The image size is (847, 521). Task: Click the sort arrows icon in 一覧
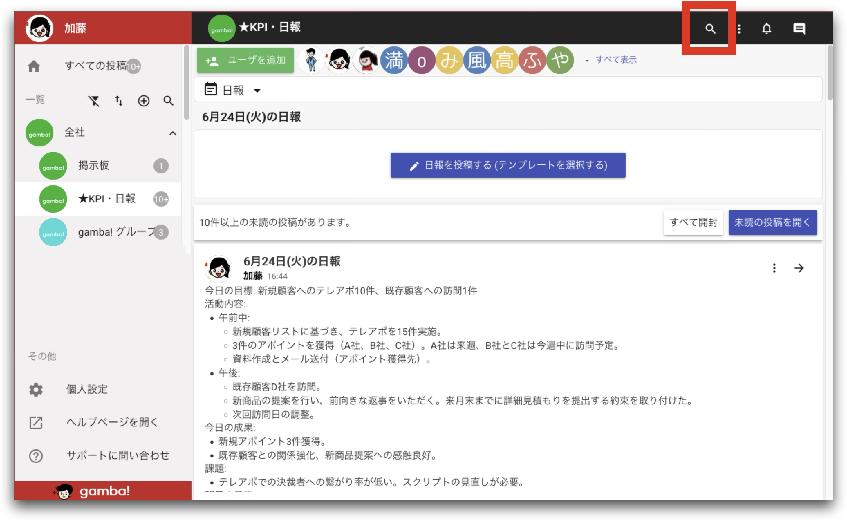click(119, 101)
